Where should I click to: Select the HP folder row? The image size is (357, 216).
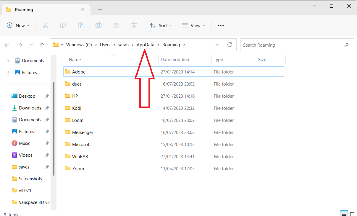[x=174, y=96]
